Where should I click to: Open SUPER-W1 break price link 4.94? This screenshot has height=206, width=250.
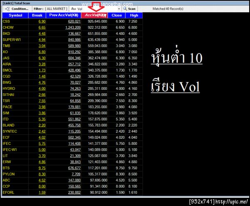[x=42, y=40]
